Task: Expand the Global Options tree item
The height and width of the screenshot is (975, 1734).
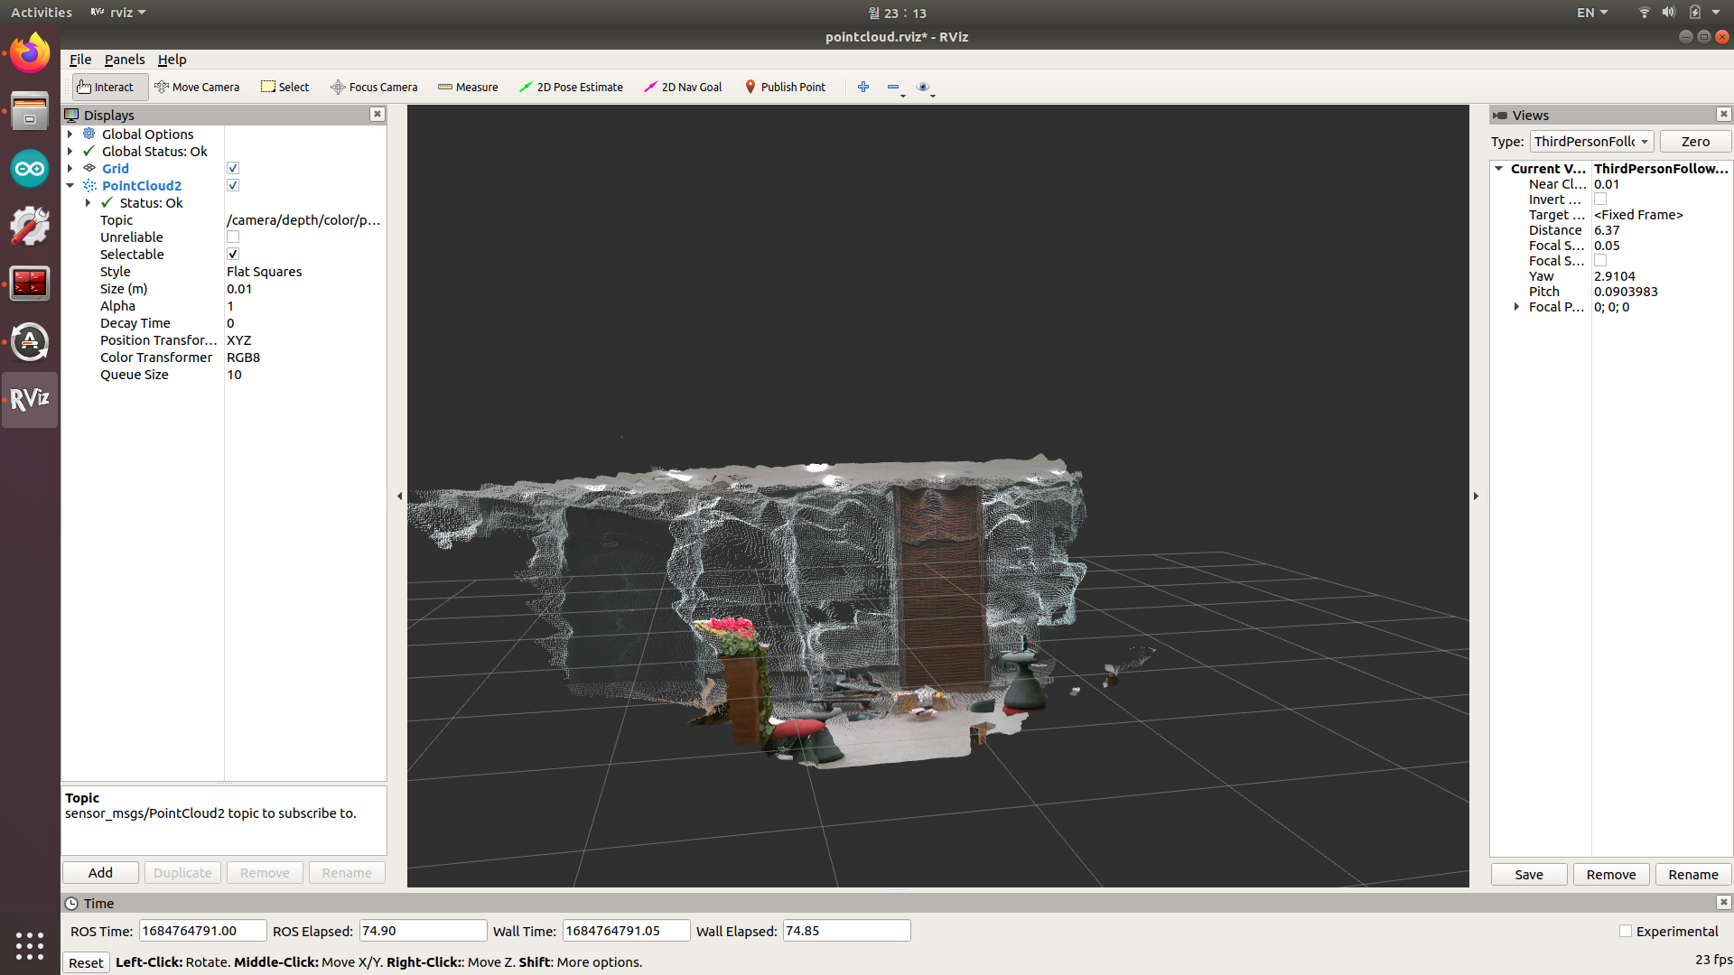Action: [x=70, y=135]
